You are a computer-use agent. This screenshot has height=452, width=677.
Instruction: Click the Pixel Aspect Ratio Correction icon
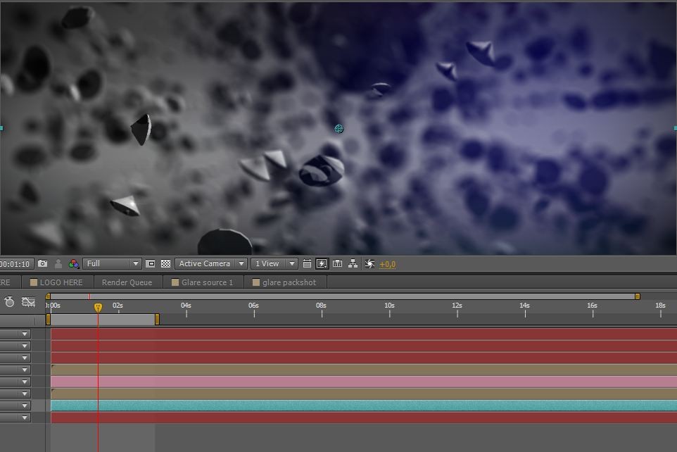pos(307,264)
